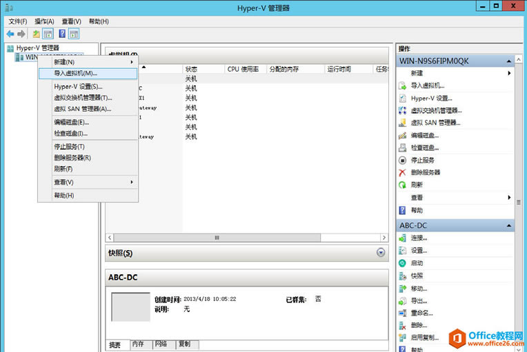
Task: Sort by CPU 使用率 column header
Action: [x=246, y=69]
